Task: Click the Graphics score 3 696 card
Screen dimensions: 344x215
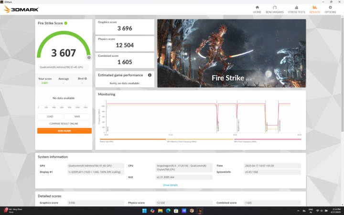Action: coord(125,27)
